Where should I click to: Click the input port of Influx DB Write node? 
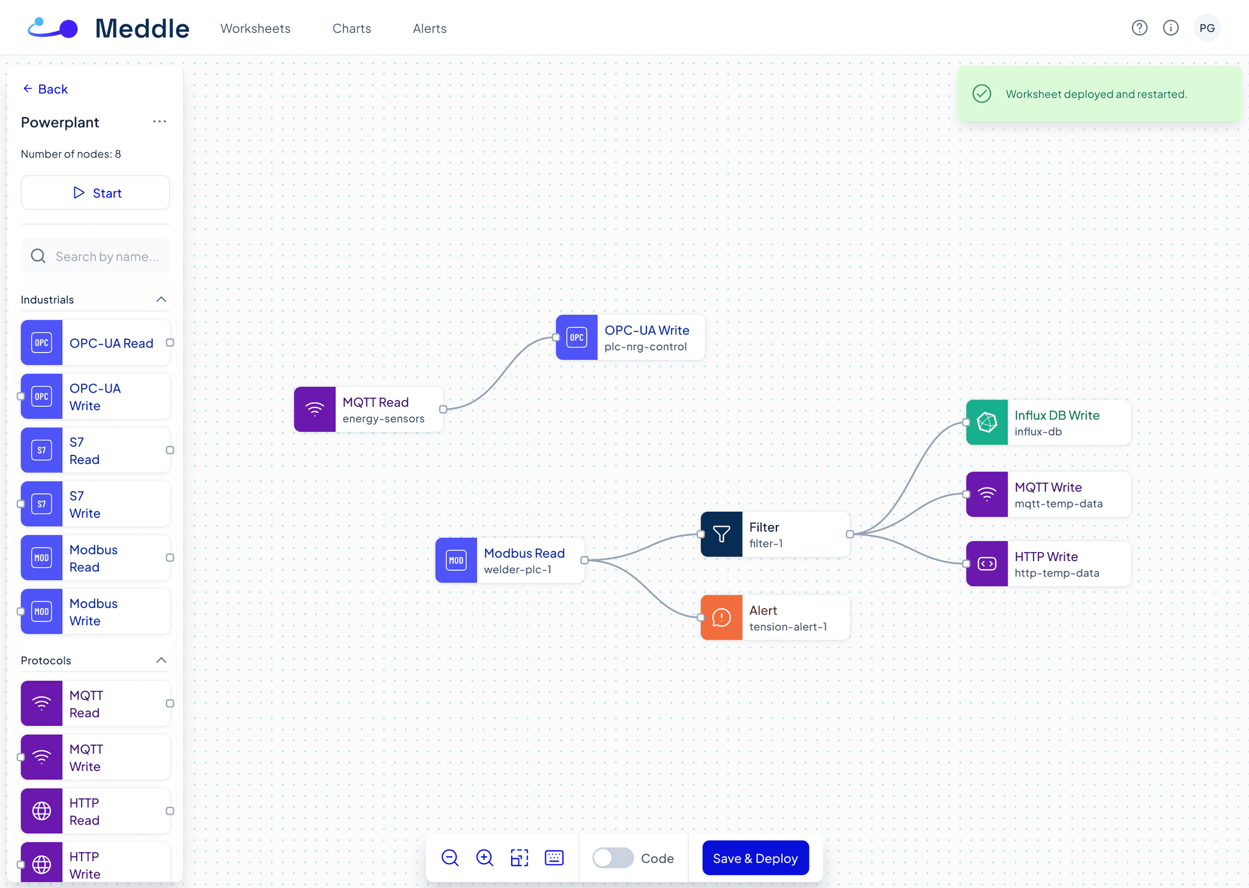(x=966, y=422)
